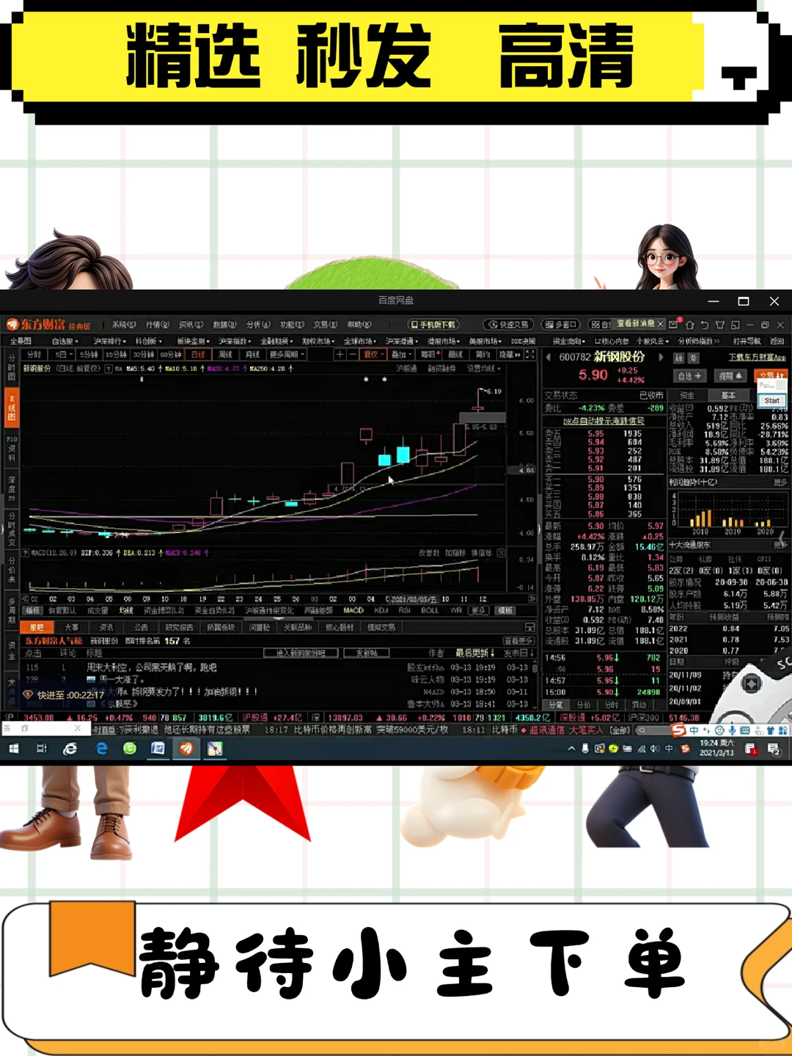
Task: Switch to 30分钟 chart period
Action: (x=144, y=354)
